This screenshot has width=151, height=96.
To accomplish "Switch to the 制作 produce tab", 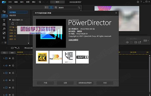I will (57, 2).
